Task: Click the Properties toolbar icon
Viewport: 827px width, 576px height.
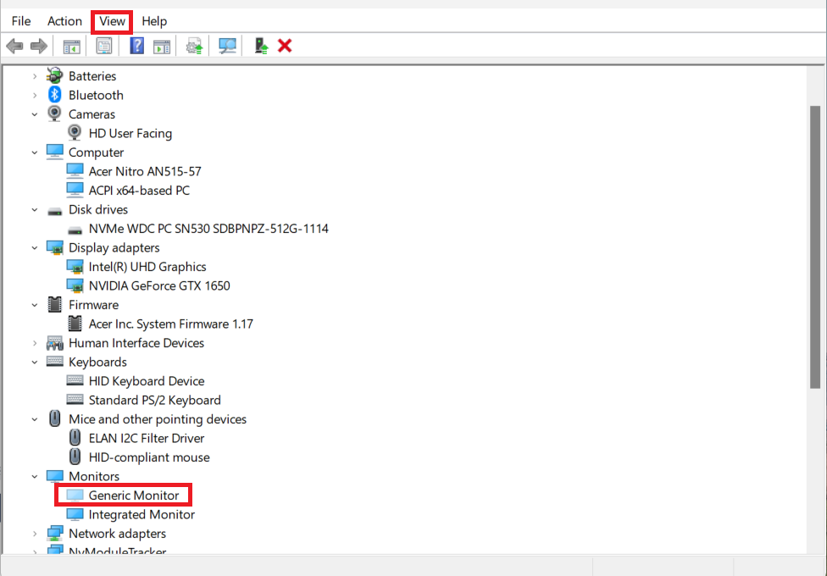Action: [x=104, y=46]
